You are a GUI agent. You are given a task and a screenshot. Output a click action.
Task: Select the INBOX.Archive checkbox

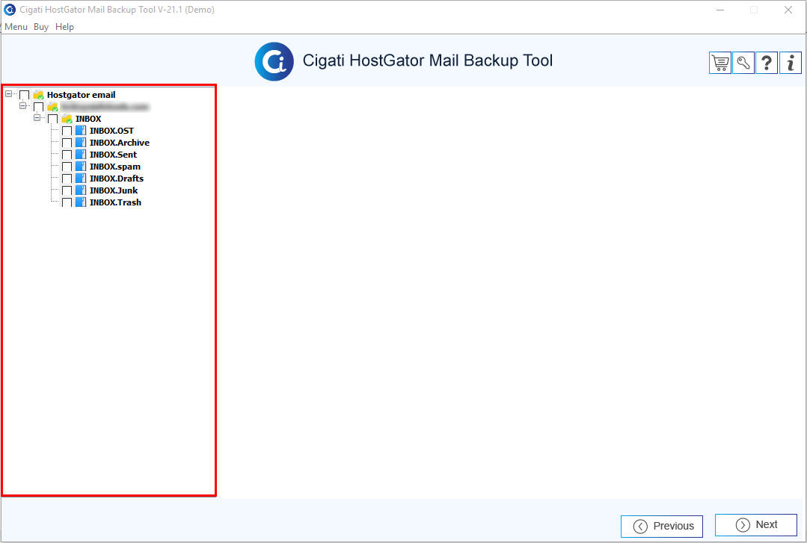pos(67,143)
